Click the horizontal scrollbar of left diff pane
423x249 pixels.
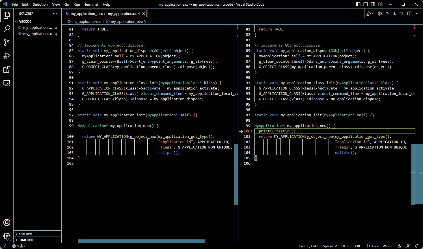[141, 241]
